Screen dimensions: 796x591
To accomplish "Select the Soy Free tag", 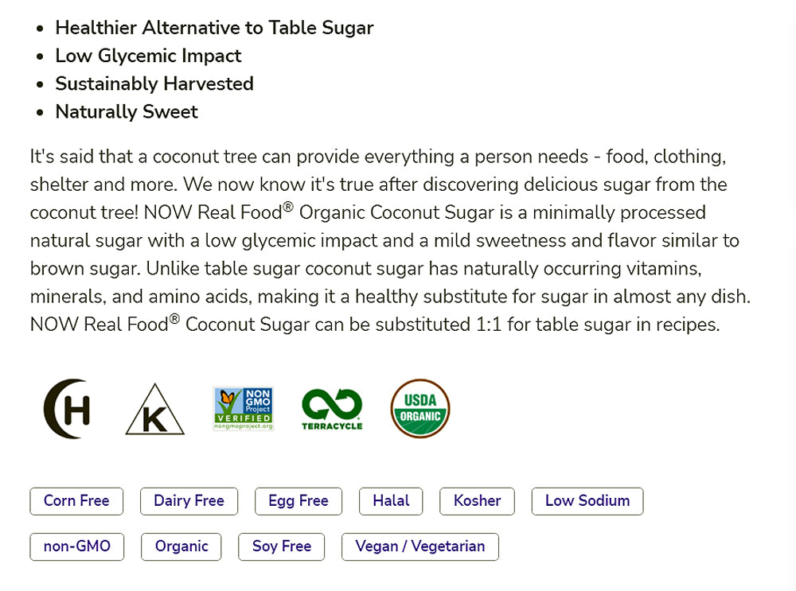I will (x=282, y=546).
